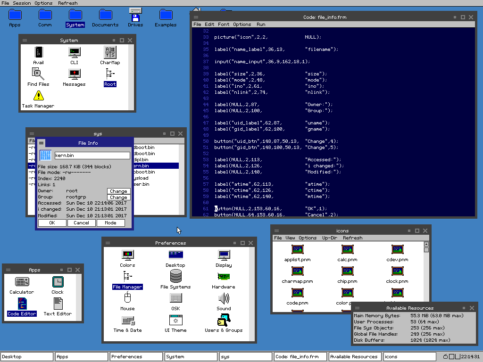The width and height of the screenshot is (483, 362).
Task: Open the System window menu button
Action: 25,40
